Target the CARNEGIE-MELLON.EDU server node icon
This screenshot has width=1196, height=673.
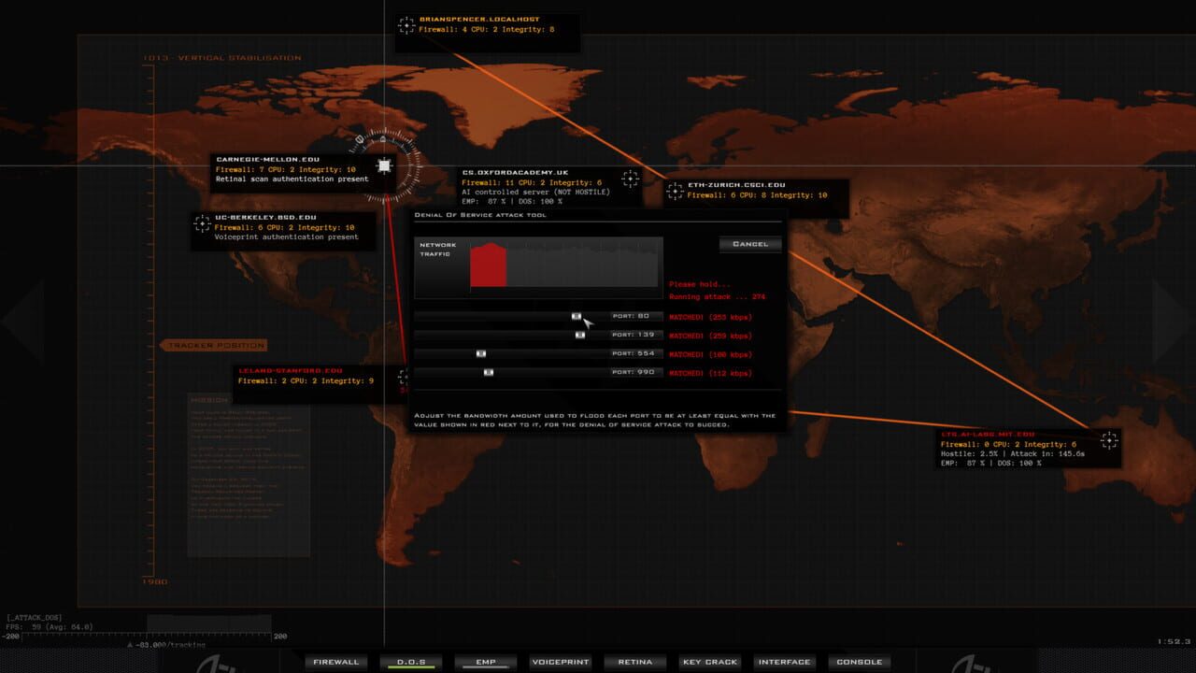click(384, 166)
